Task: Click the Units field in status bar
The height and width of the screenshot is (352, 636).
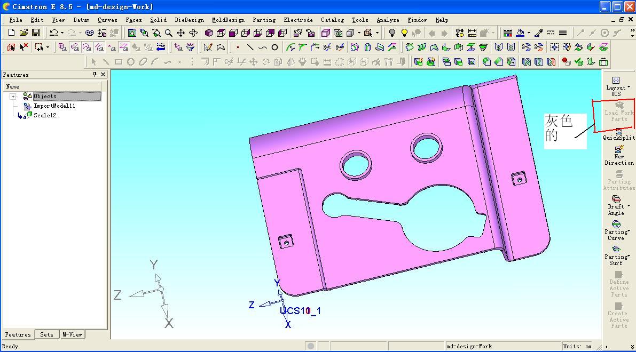Action: 578,346
